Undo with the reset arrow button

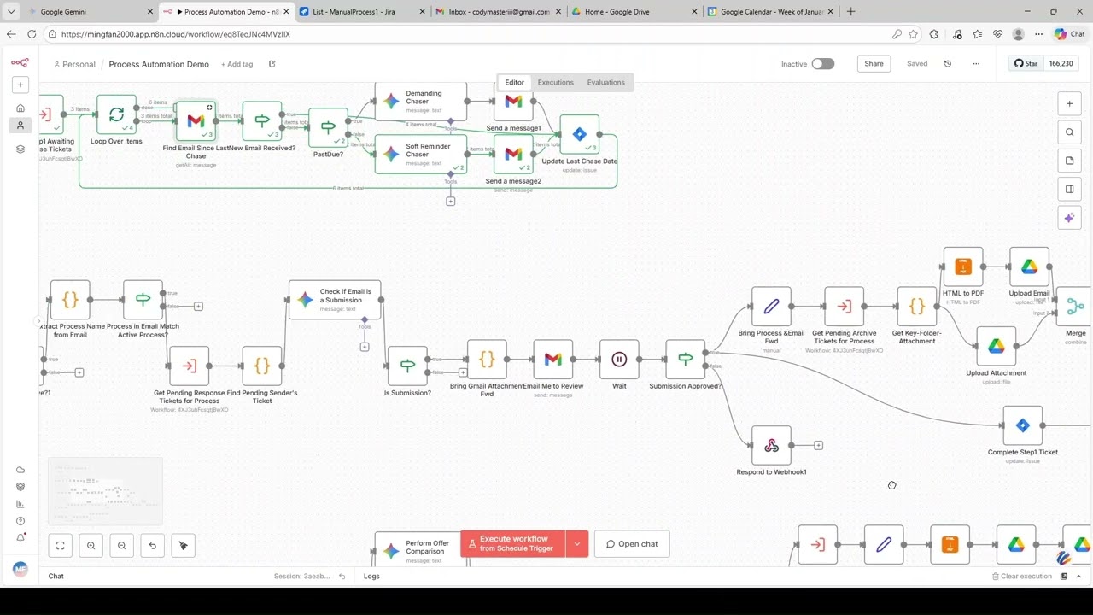(x=152, y=545)
